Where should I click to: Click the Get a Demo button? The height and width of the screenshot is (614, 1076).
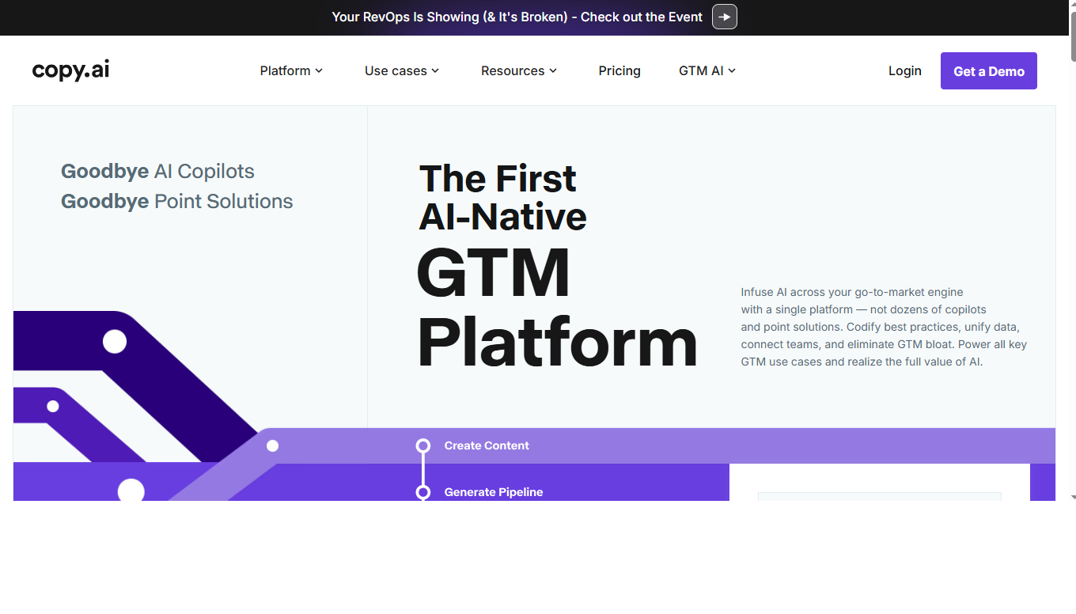(x=988, y=71)
